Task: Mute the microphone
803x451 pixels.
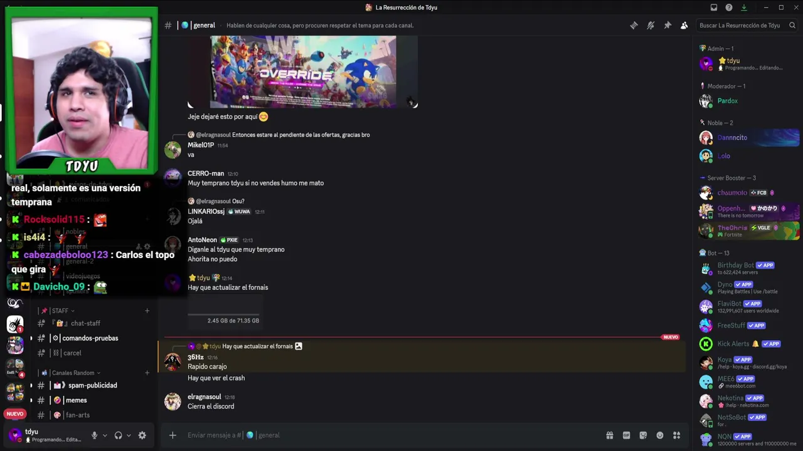Action: [95, 435]
